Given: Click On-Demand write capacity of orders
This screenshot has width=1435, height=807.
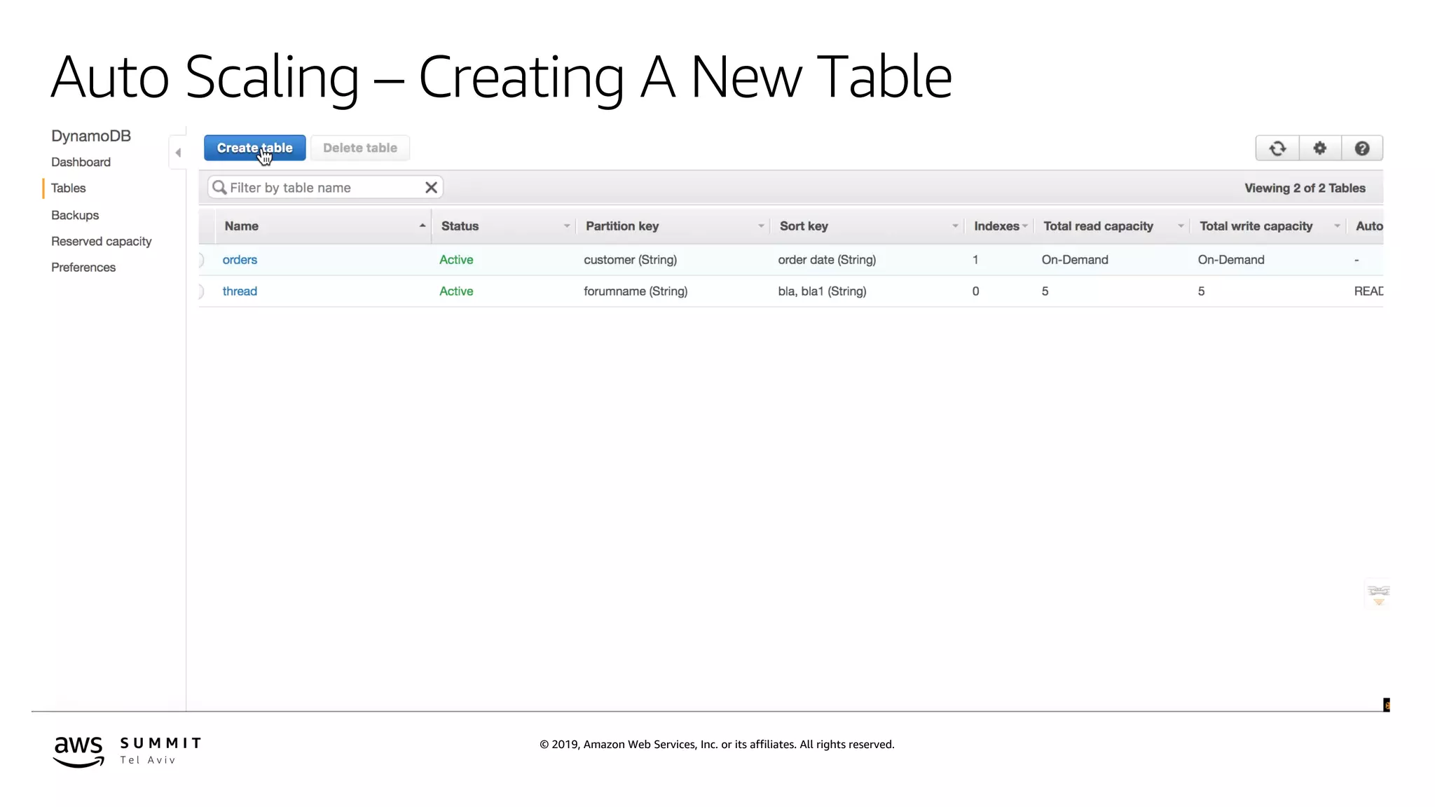Looking at the screenshot, I should [x=1231, y=260].
